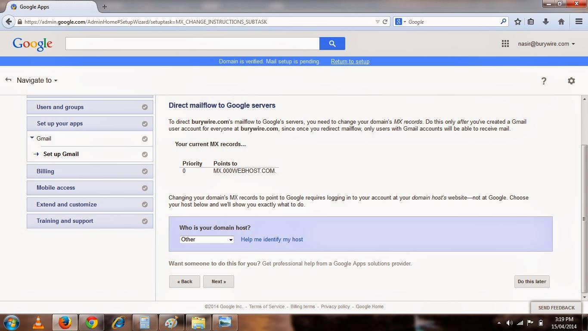Click checkmark on Set up Gmail row
588x331 pixels.
tap(145, 154)
